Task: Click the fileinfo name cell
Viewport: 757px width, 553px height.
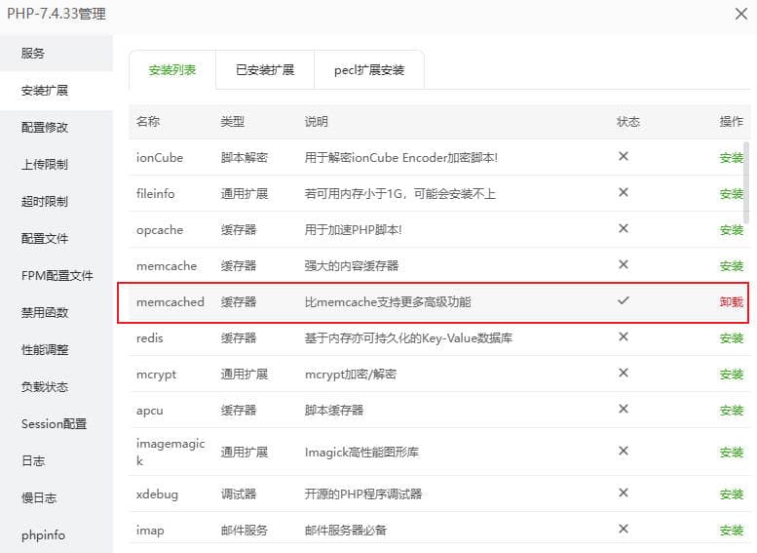Action: tap(156, 194)
